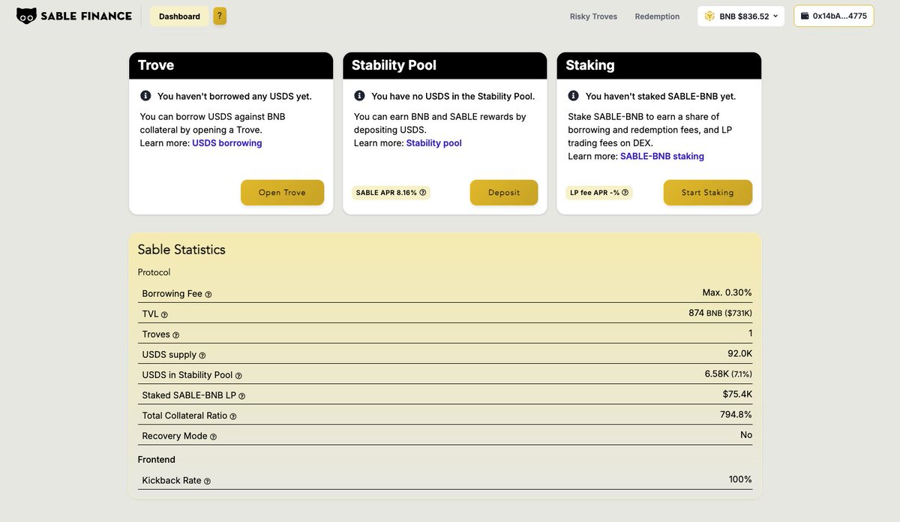Screen dimensions: 900x522
Task: Click the 92.0K USDS supply value
Action: coord(739,353)
